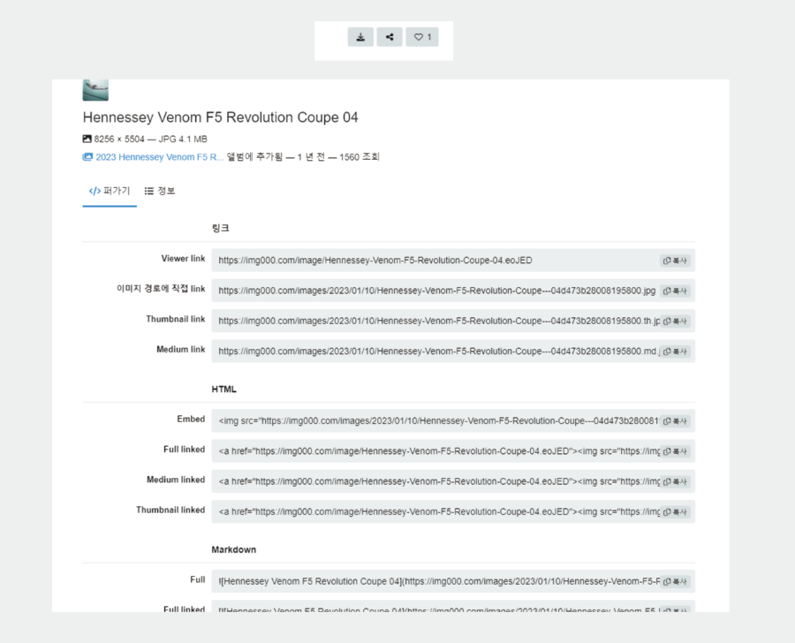Click the album icon beside album link
This screenshot has height=643, width=795.
(87, 157)
